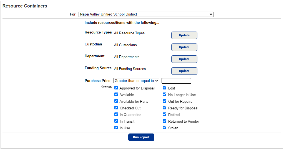This screenshot has height=149, width=284.
Task: Click Update button for Resource Types
Action: [184, 35]
